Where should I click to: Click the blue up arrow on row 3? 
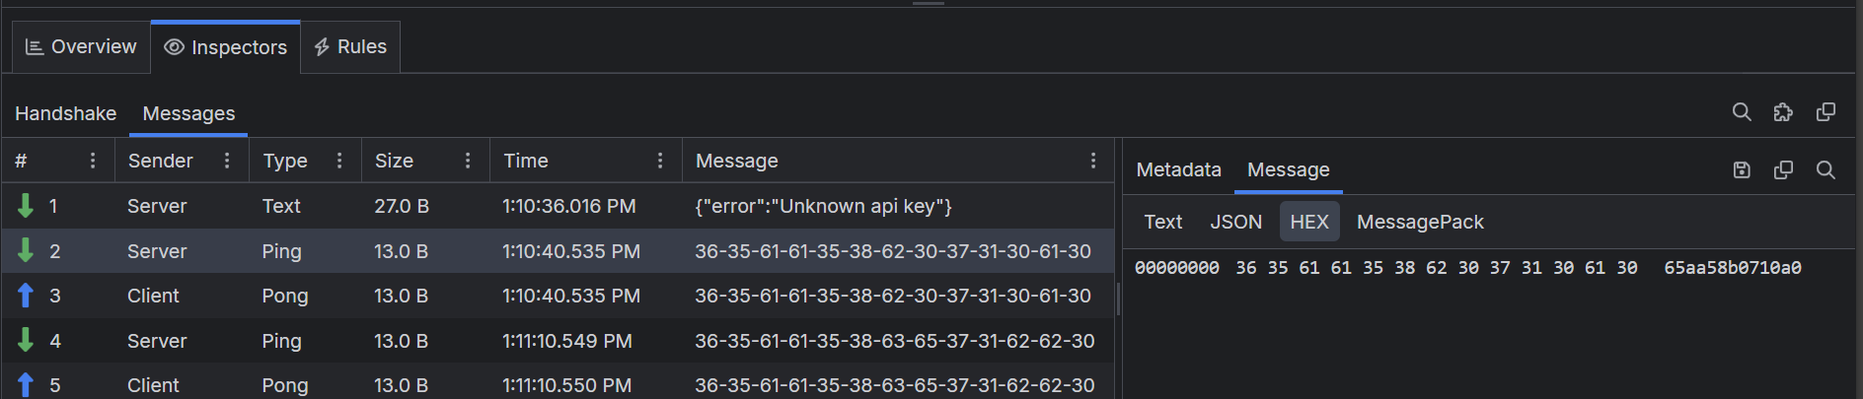point(26,296)
